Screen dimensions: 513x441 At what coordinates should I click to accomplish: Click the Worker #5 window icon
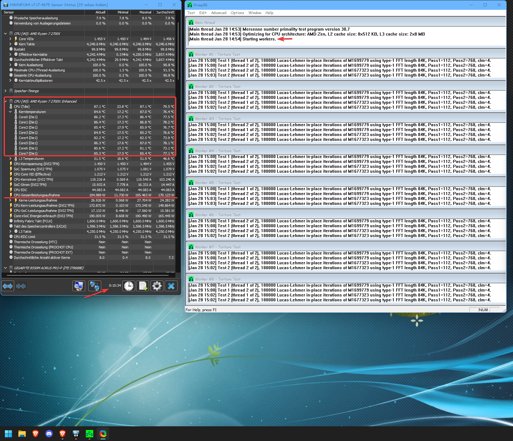191,183
